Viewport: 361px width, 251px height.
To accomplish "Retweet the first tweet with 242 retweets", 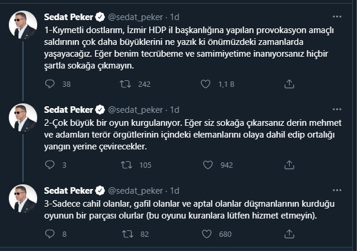I will (125, 84).
